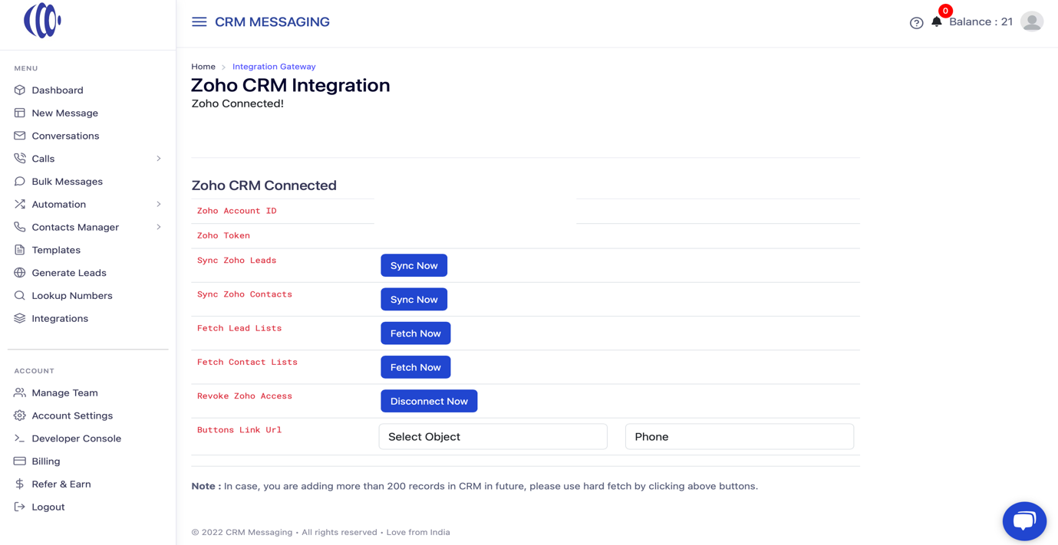Click the Manage Team people icon

(x=20, y=392)
